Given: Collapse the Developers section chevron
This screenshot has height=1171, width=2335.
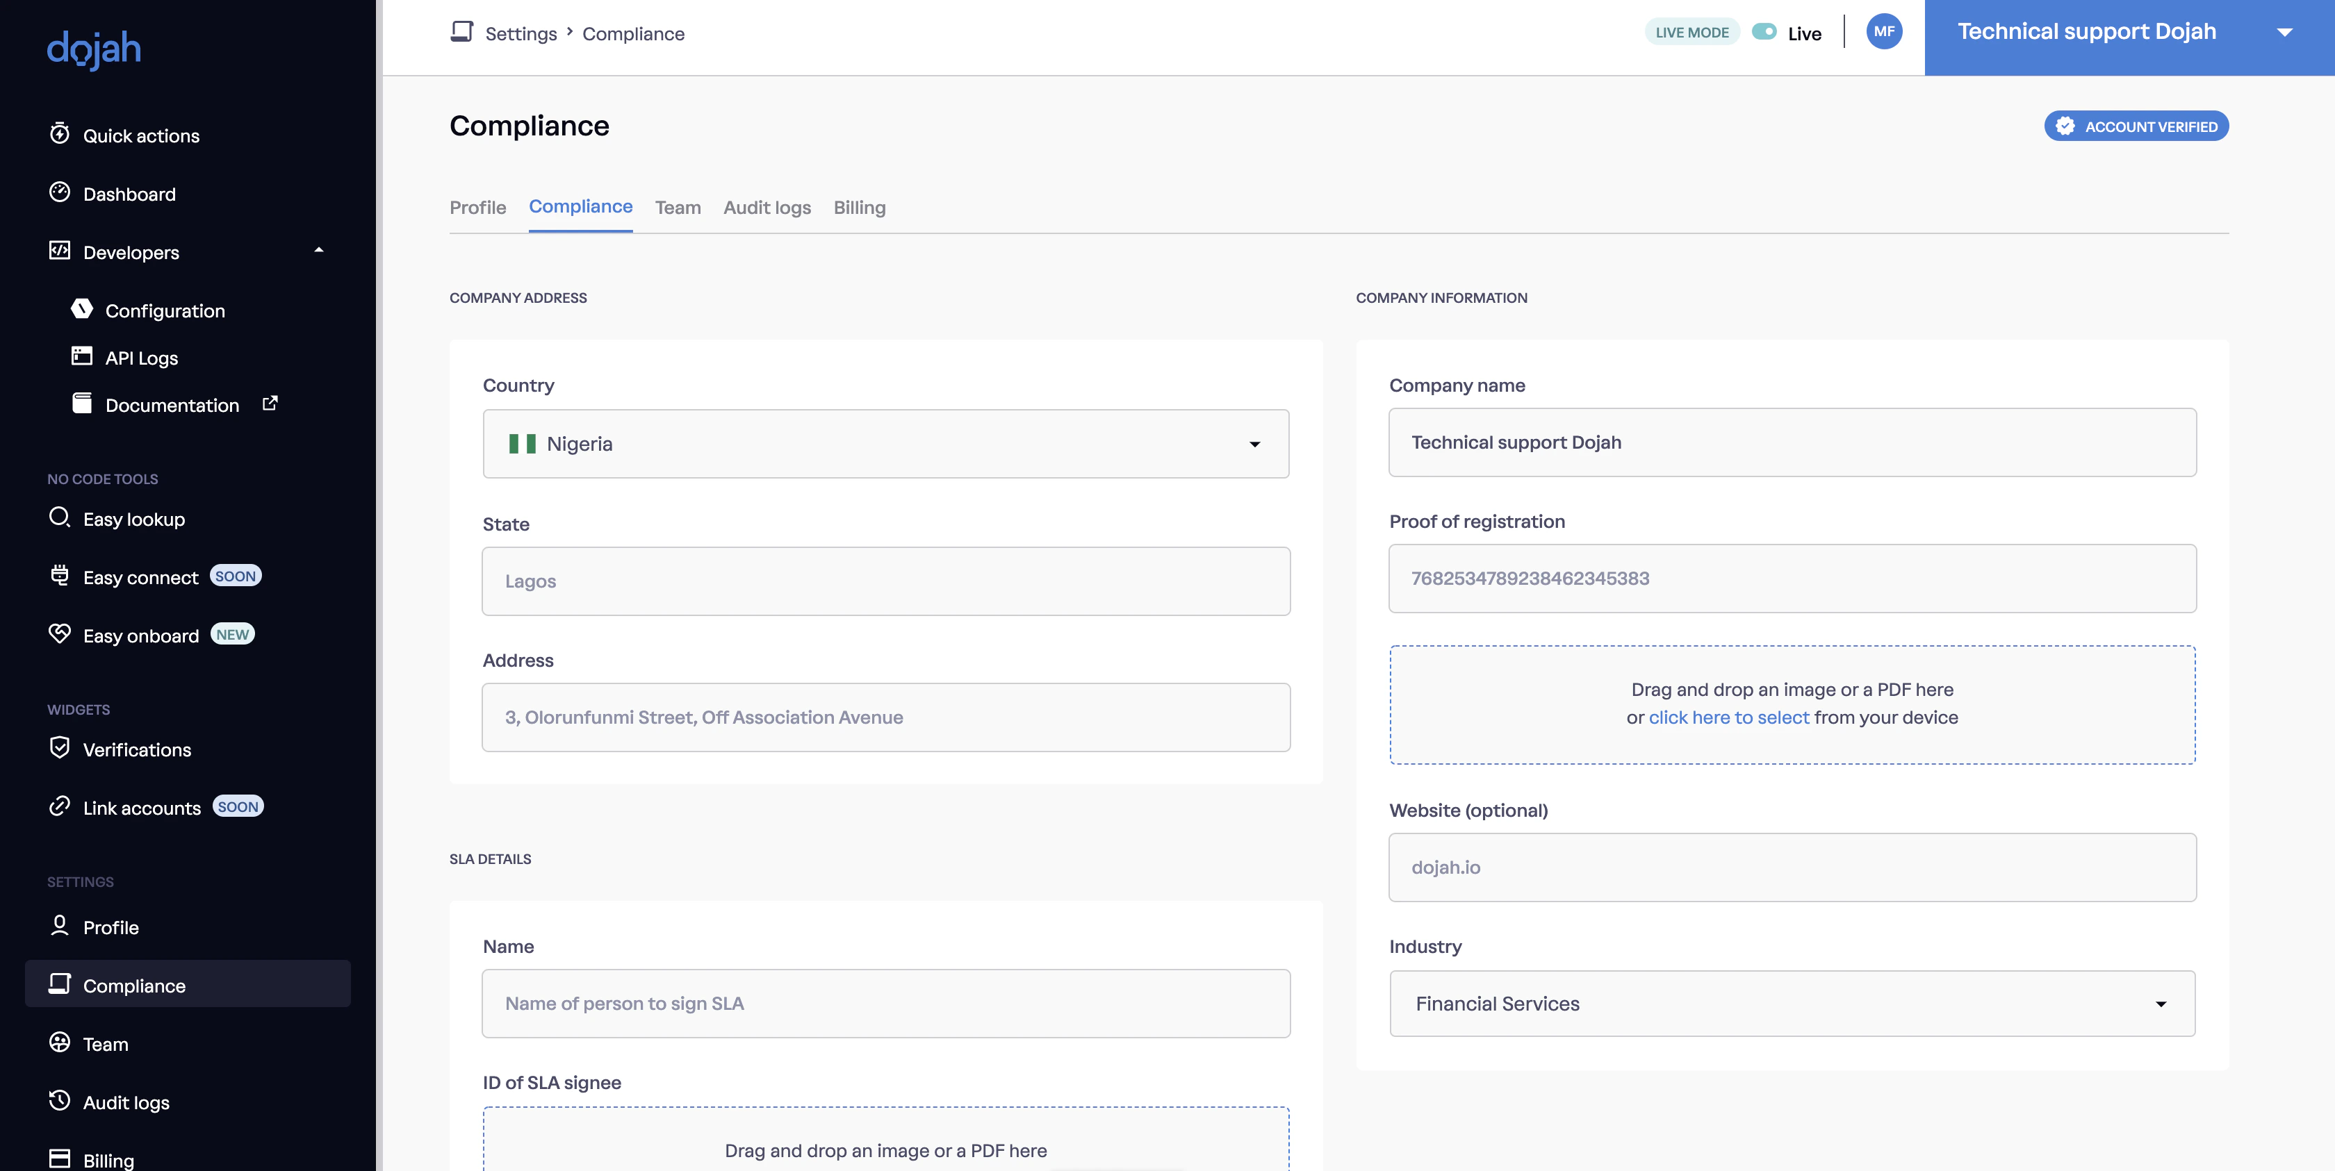Looking at the screenshot, I should [318, 251].
